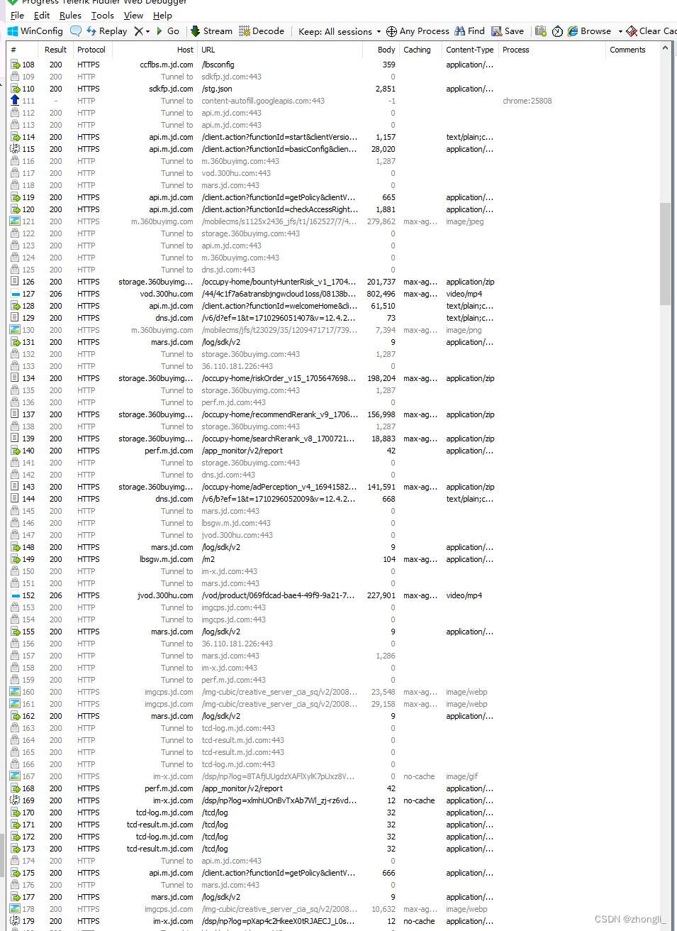
Task: Click the Browse button with IE icon
Action: click(x=589, y=31)
